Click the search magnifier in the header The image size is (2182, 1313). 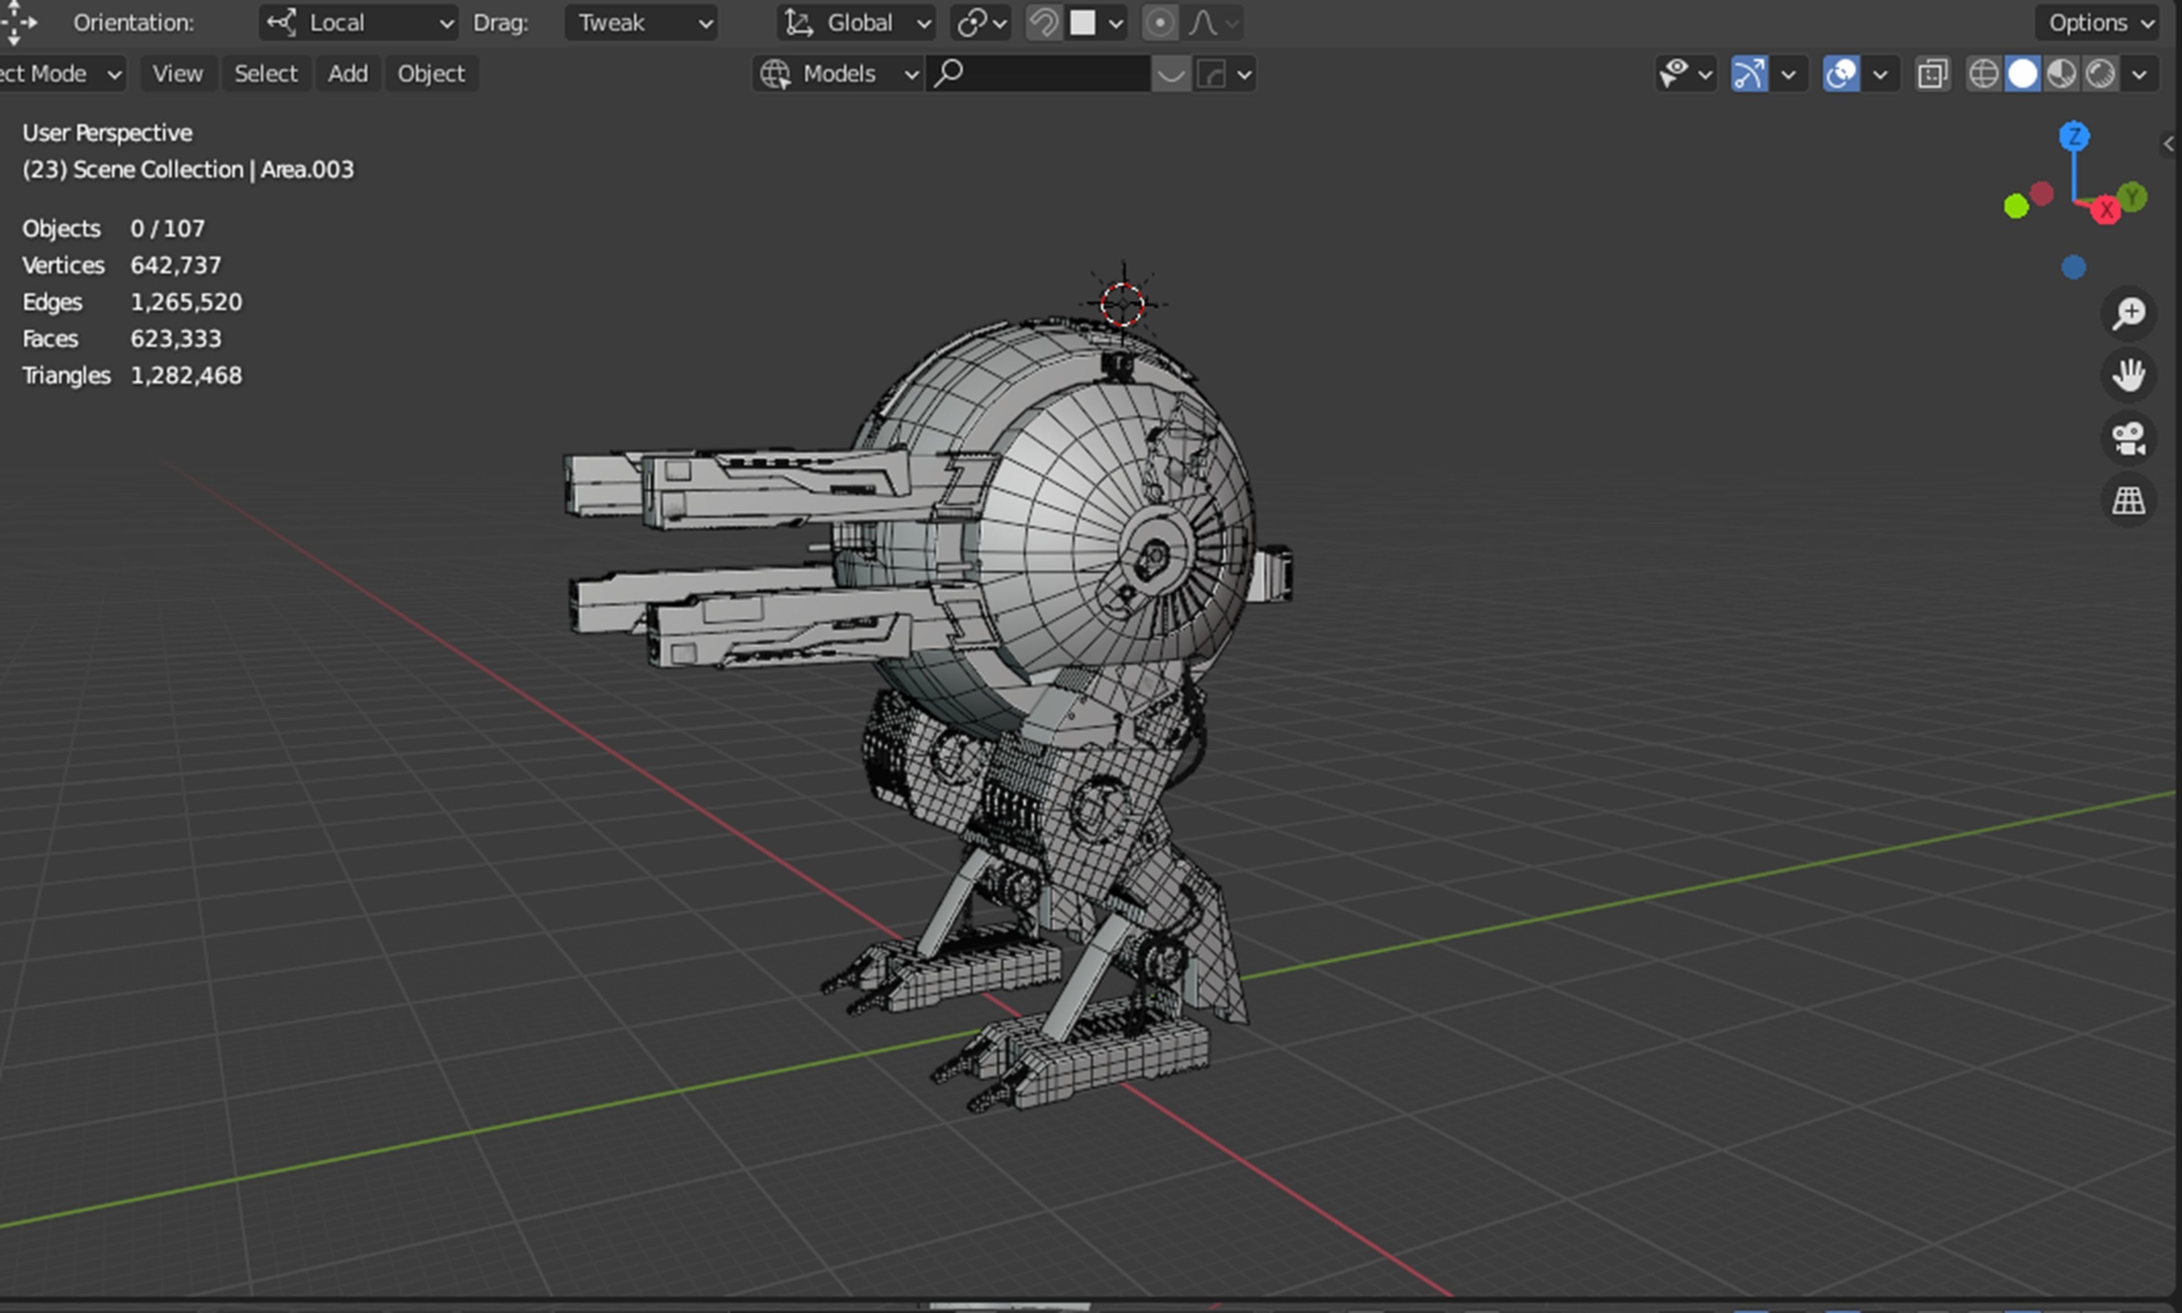(947, 74)
